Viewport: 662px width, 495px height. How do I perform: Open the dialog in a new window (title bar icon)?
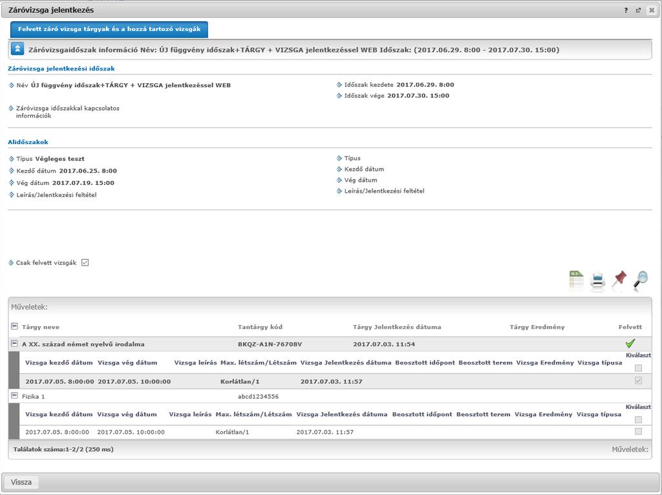pyautogui.click(x=638, y=10)
